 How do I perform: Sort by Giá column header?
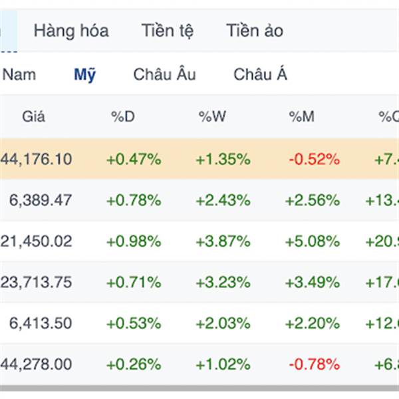(33, 117)
